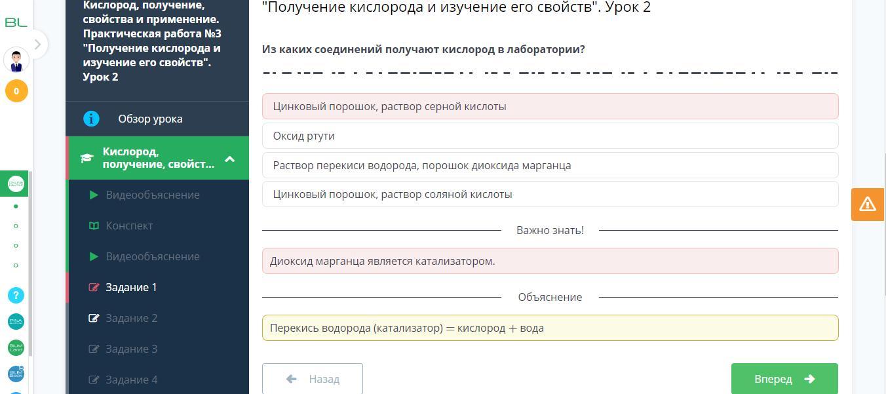Screen dimensions: 886x394
Task: Open the BilimLand icon in sidebar
Action: [16, 347]
